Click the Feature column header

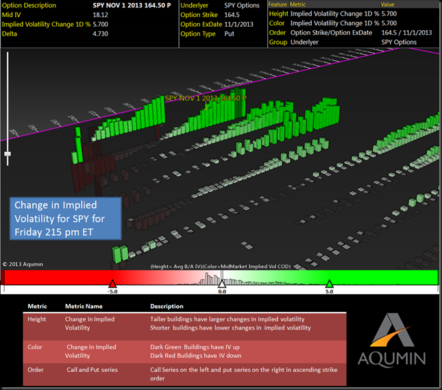point(278,4)
